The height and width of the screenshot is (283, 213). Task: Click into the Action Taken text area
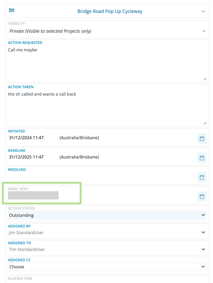(107, 108)
